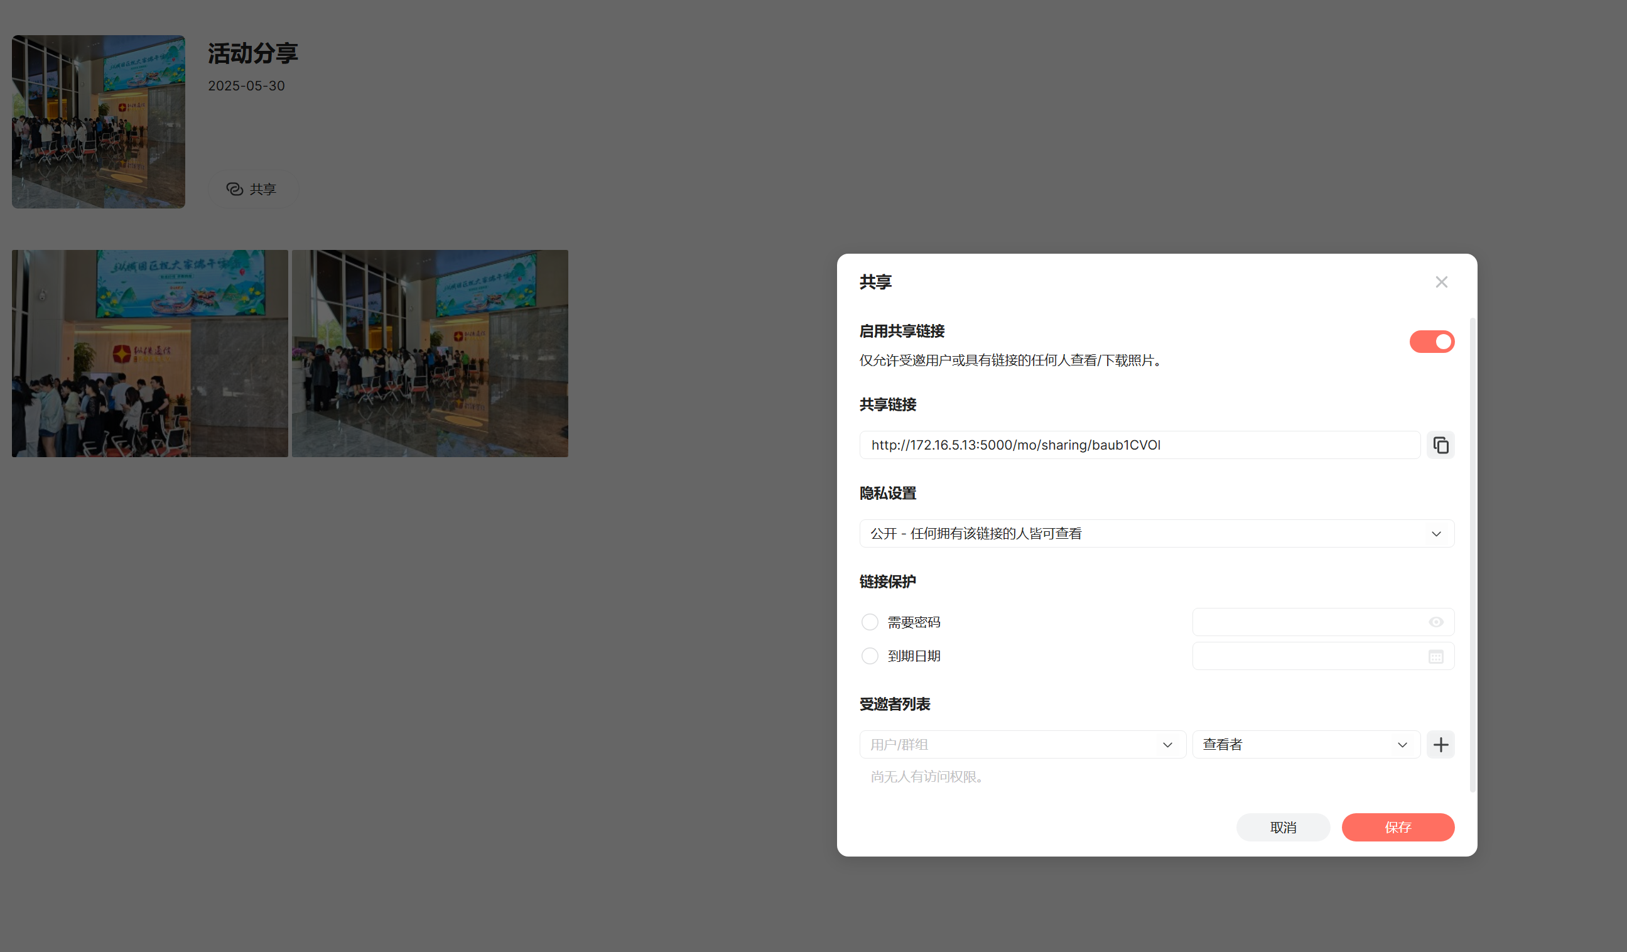Image resolution: width=1627 pixels, height=952 pixels.
Task: Click the 2025-05-30 album date
Action: click(x=246, y=86)
